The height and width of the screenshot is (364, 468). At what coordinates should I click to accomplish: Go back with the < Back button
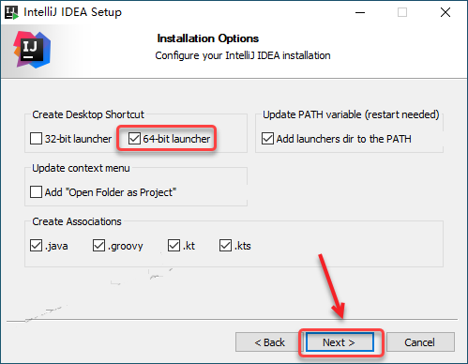269,342
